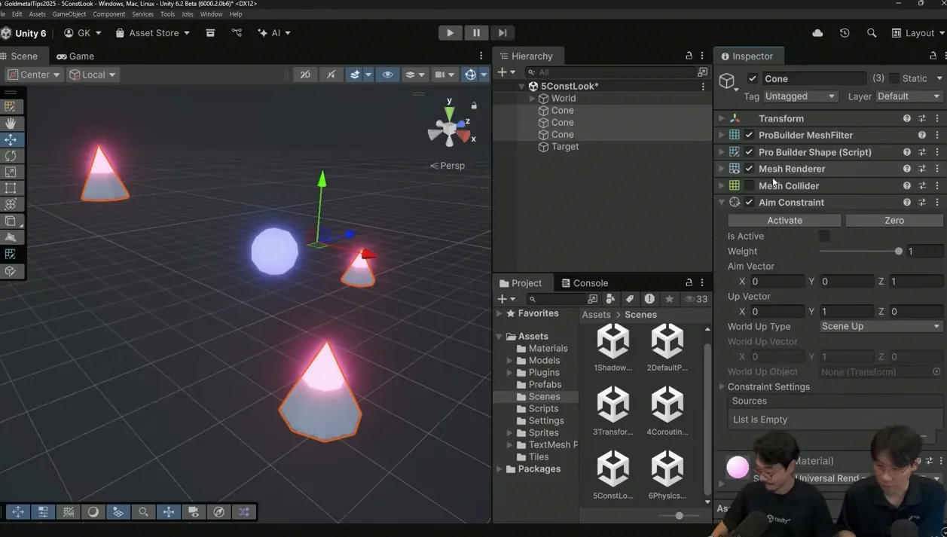Open the GameObject menu
Image resolution: width=947 pixels, height=537 pixels.
(x=69, y=14)
